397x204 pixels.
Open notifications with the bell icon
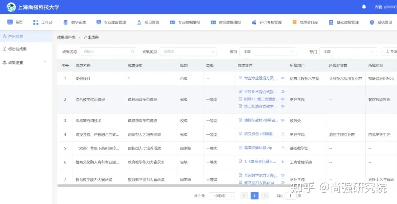pyautogui.click(x=364, y=7)
